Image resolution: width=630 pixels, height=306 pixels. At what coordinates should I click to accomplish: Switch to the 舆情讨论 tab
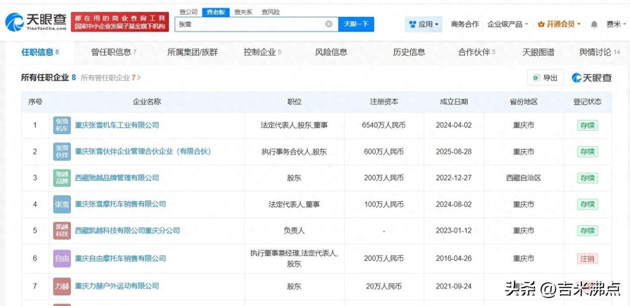click(x=595, y=52)
